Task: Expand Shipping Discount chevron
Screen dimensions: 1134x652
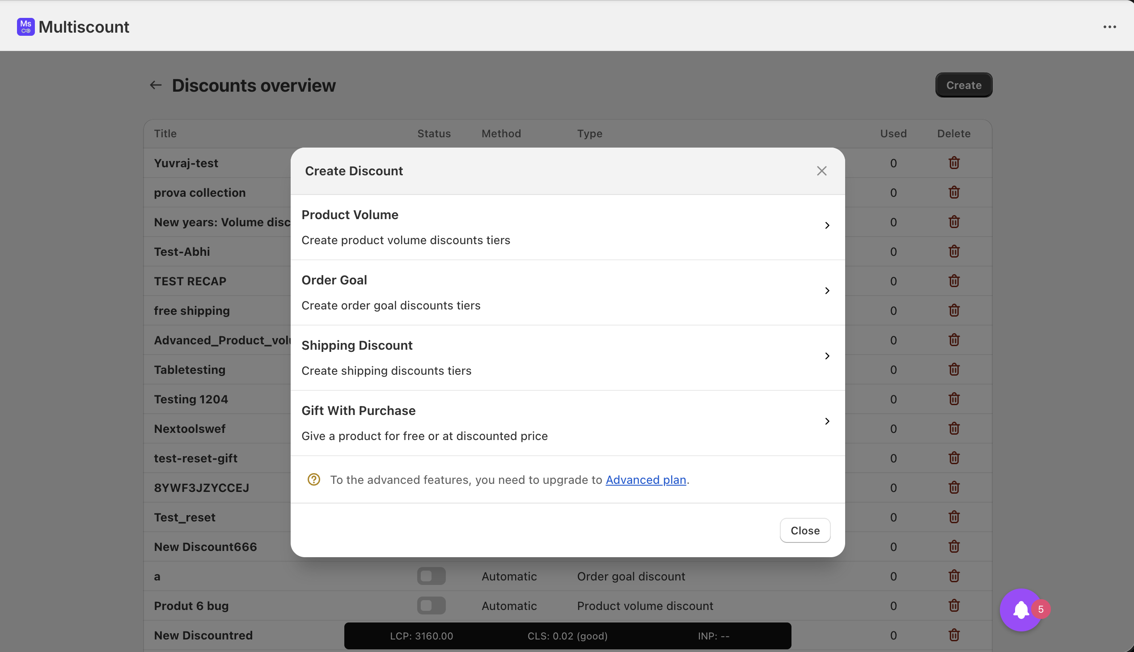Action: (827, 356)
